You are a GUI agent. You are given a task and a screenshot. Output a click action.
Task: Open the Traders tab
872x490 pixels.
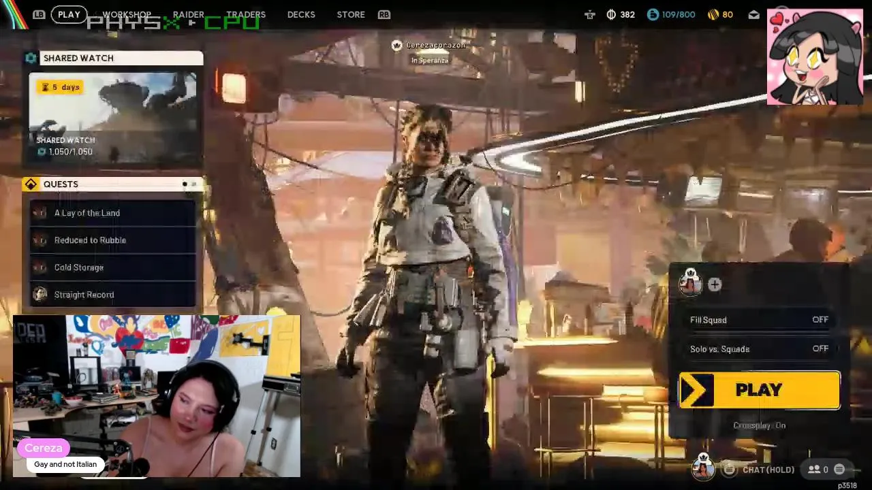pyautogui.click(x=246, y=14)
